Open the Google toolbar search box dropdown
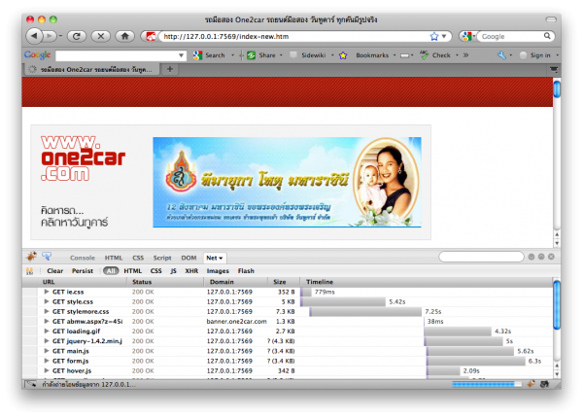 tap(181, 55)
